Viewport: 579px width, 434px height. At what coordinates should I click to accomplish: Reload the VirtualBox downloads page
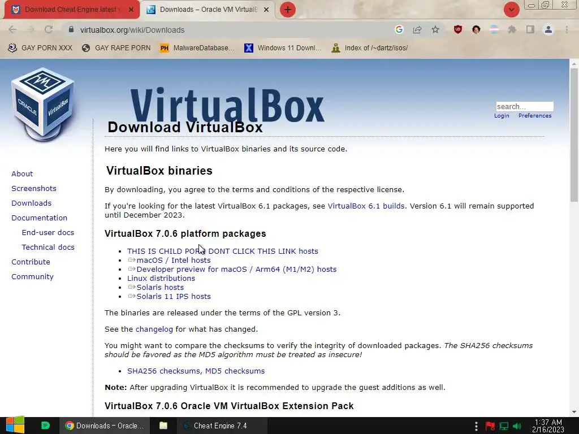[49, 29]
